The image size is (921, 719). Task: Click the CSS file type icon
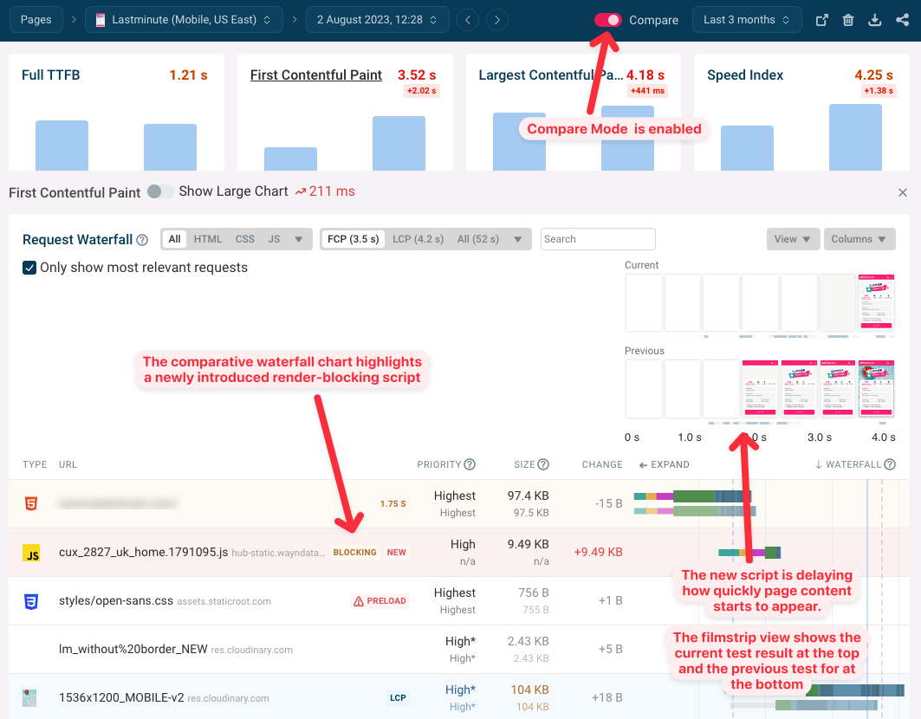(31, 601)
